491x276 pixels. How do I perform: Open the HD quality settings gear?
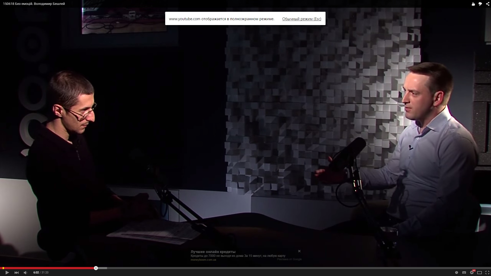(x=472, y=273)
